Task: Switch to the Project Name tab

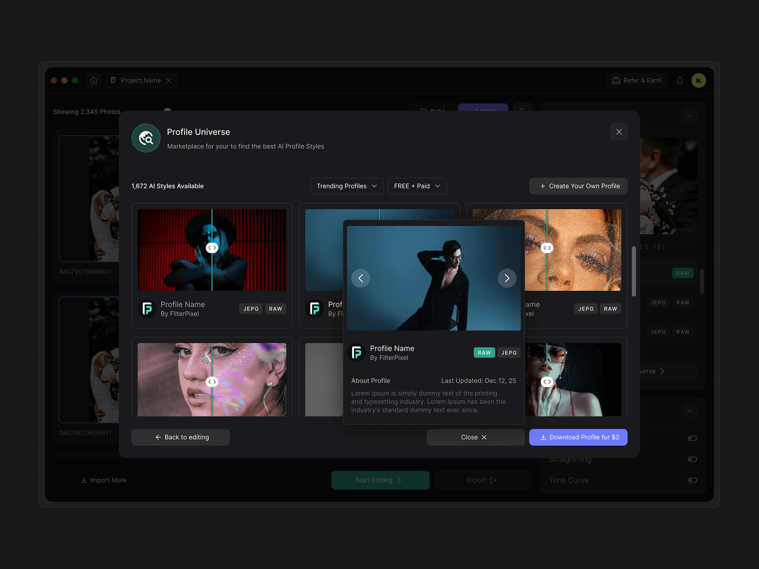Action: pos(141,81)
